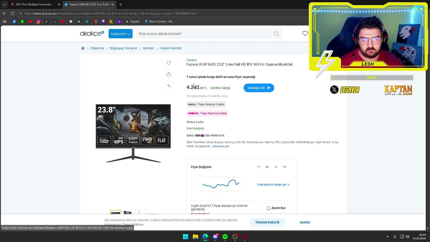Open a new browser tab
The height and width of the screenshot is (242, 430).
pos(121,4)
